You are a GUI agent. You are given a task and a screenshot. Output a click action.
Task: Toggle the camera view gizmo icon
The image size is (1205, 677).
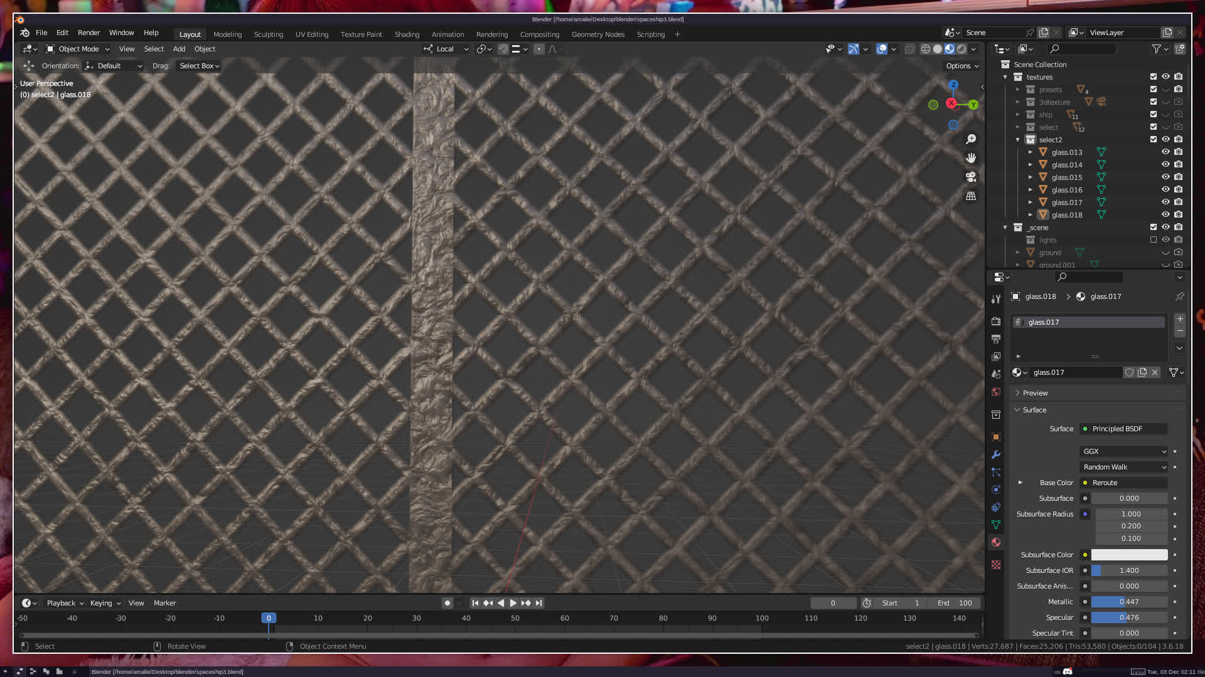(971, 177)
